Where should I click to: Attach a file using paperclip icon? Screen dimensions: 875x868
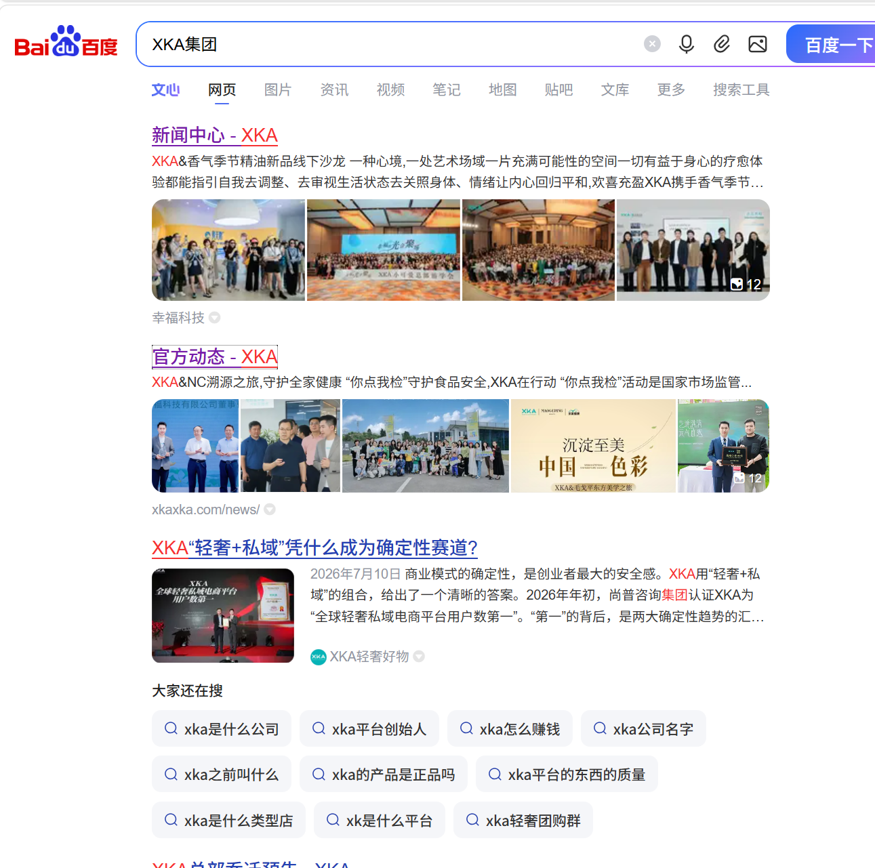[x=722, y=44]
